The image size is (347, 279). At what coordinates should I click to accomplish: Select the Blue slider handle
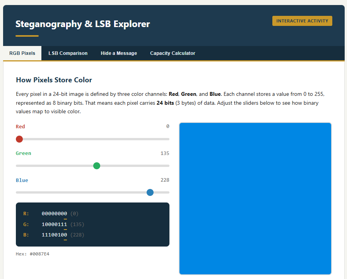pos(150,192)
